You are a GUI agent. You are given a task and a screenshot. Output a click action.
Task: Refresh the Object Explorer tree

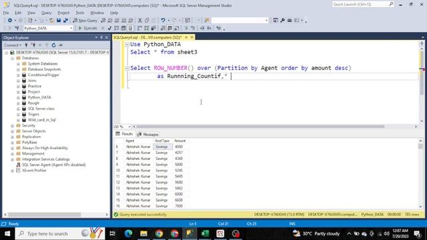(53, 45)
